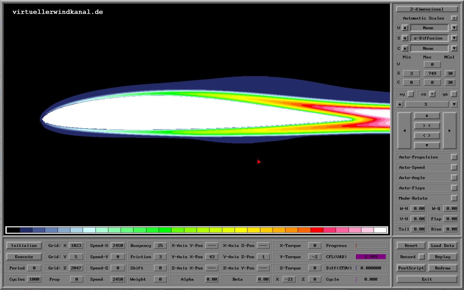Click the pan down arrow button

[x=427, y=145]
